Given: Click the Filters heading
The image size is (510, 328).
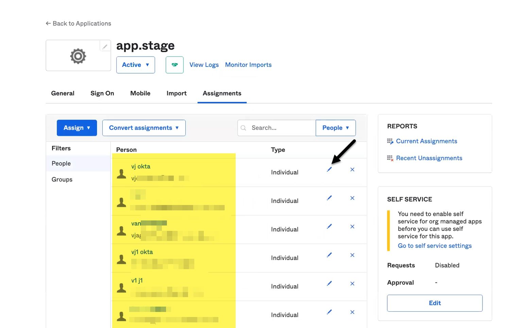Looking at the screenshot, I should [61, 148].
